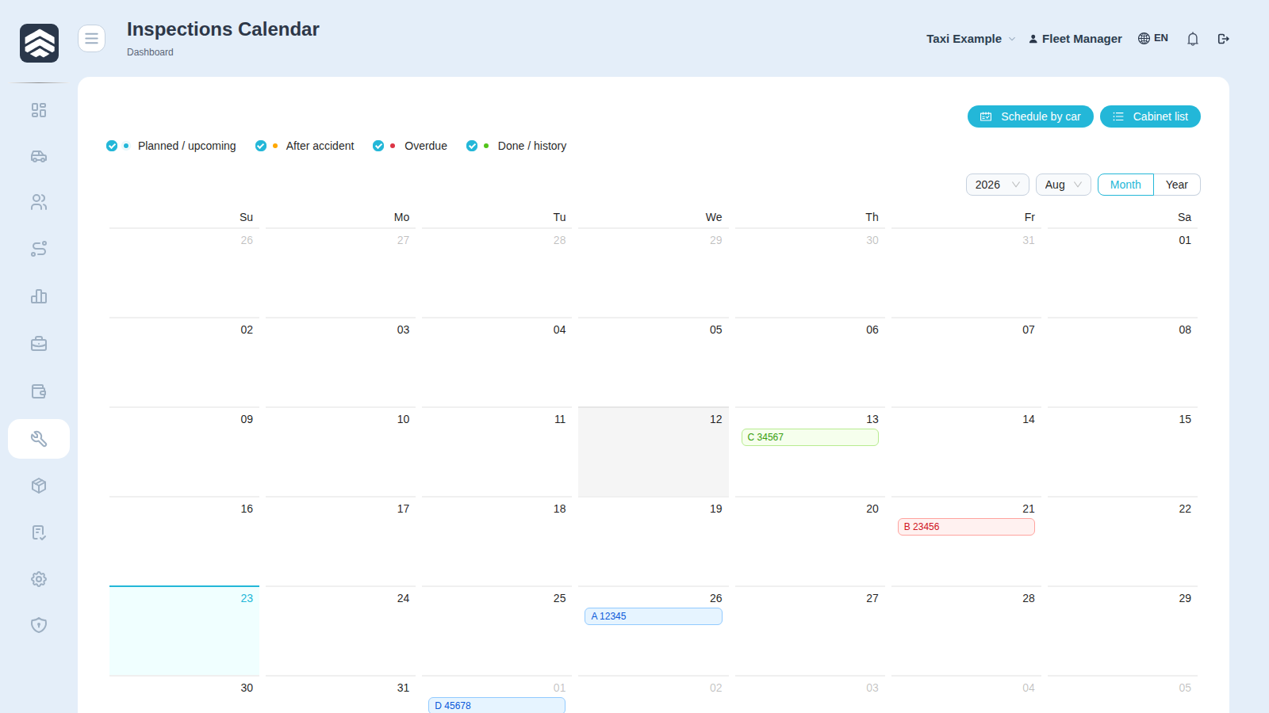Toggle Planned / upcoming filter checkbox
1269x713 pixels.
click(x=112, y=146)
